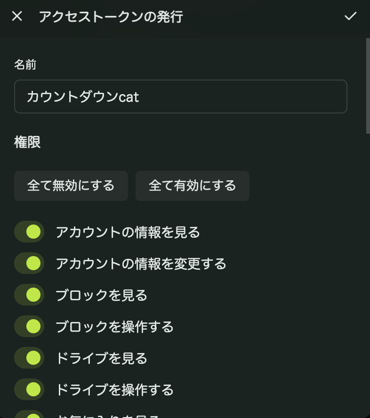Click the 全て無効にする button
Image resolution: width=370 pixels, height=418 pixels.
(x=71, y=185)
